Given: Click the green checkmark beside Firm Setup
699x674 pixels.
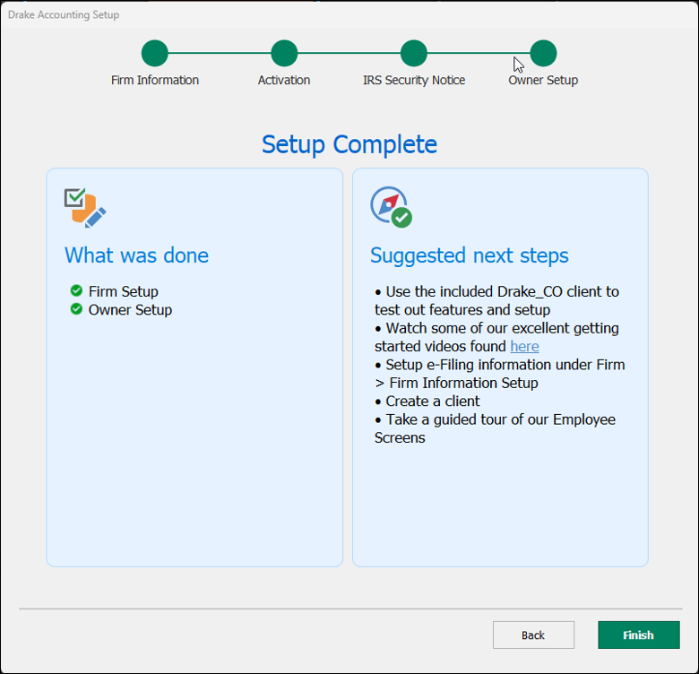Looking at the screenshot, I should 76,291.
